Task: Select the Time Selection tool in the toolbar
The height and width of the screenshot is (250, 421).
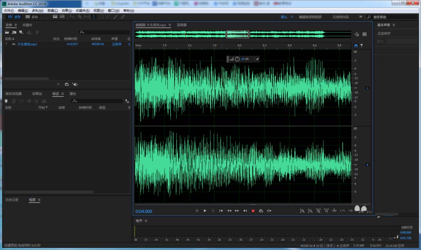Action: (x=94, y=17)
